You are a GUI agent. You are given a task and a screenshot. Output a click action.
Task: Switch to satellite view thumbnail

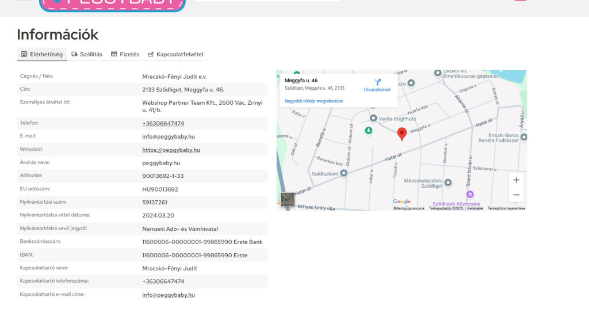288,199
